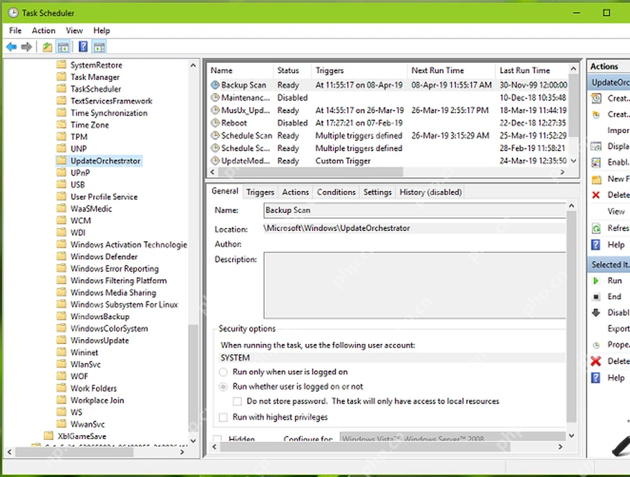This screenshot has height=477, width=630.
Task: Click the Reboot task clock icon
Action: (216, 122)
